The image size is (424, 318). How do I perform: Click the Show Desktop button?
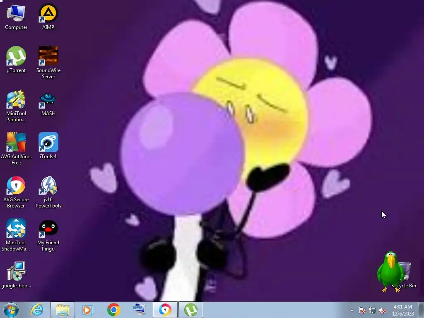[x=421, y=310]
